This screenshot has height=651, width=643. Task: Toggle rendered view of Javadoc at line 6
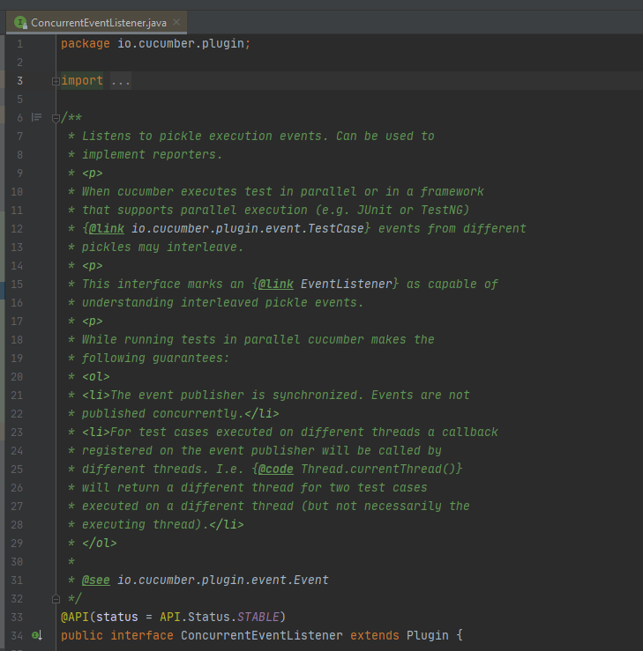tap(36, 117)
